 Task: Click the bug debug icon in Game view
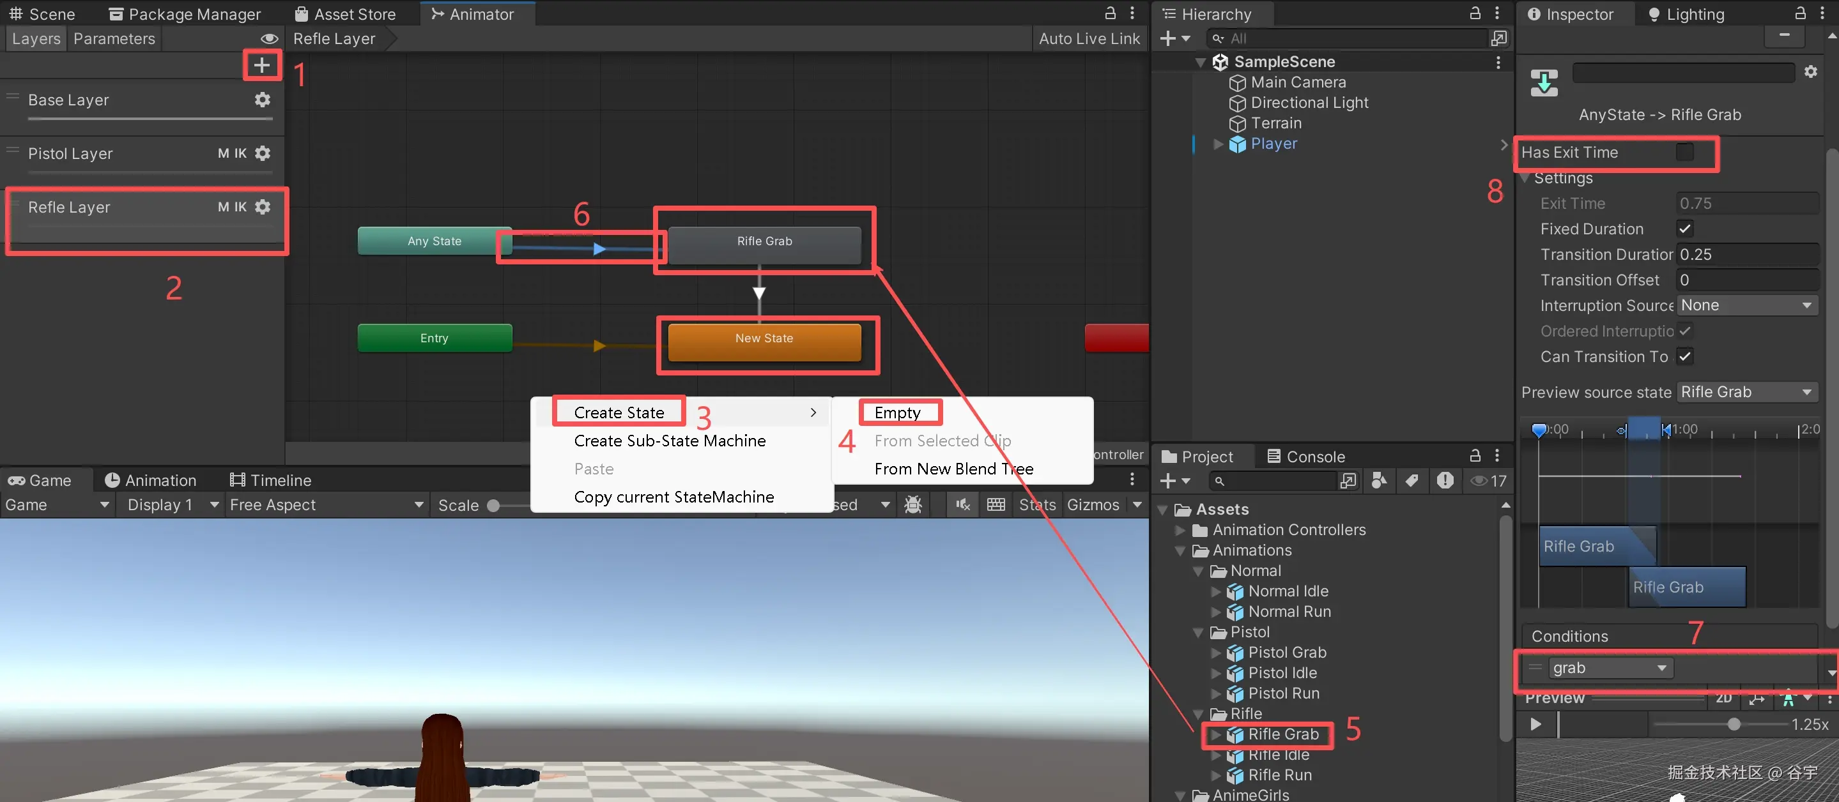click(x=913, y=504)
